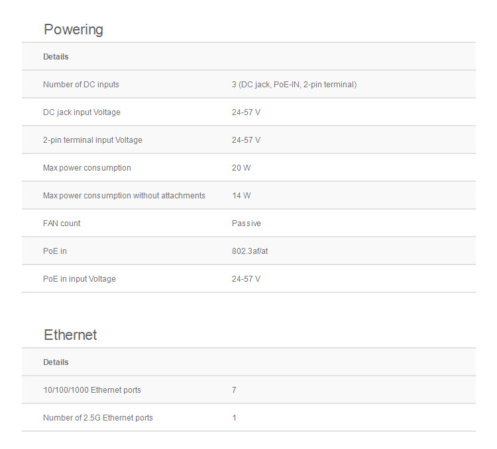
Task: Click the 2-pin terminal input Voltage label
Action: pyautogui.click(x=92, y=140)
